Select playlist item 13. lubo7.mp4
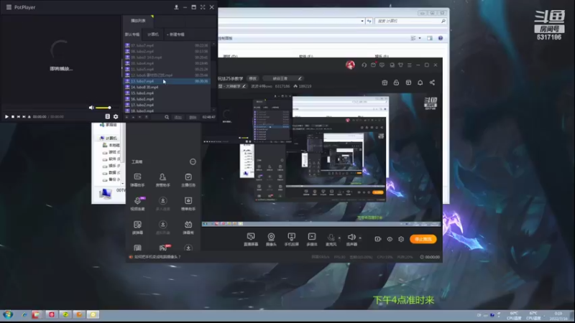This screenshot has height=323, width=575. [x=167, y=81]
